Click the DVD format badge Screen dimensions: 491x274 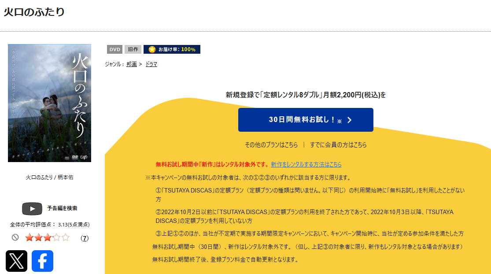point(114,49)
